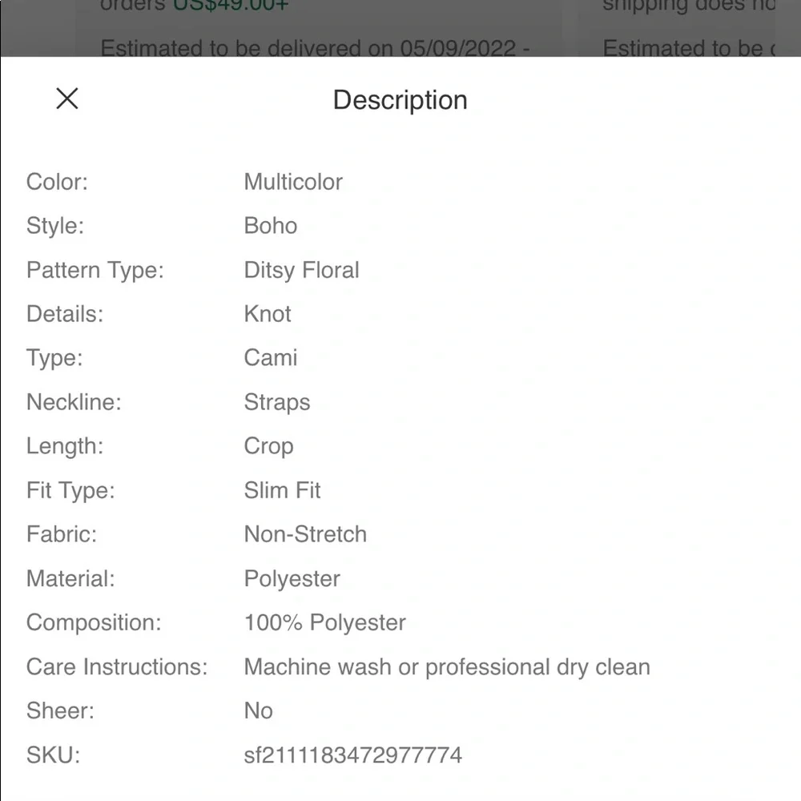Click the SKU number sf2111183472977774
Viewport: 801px width, 801px height.
coord(352,755)
